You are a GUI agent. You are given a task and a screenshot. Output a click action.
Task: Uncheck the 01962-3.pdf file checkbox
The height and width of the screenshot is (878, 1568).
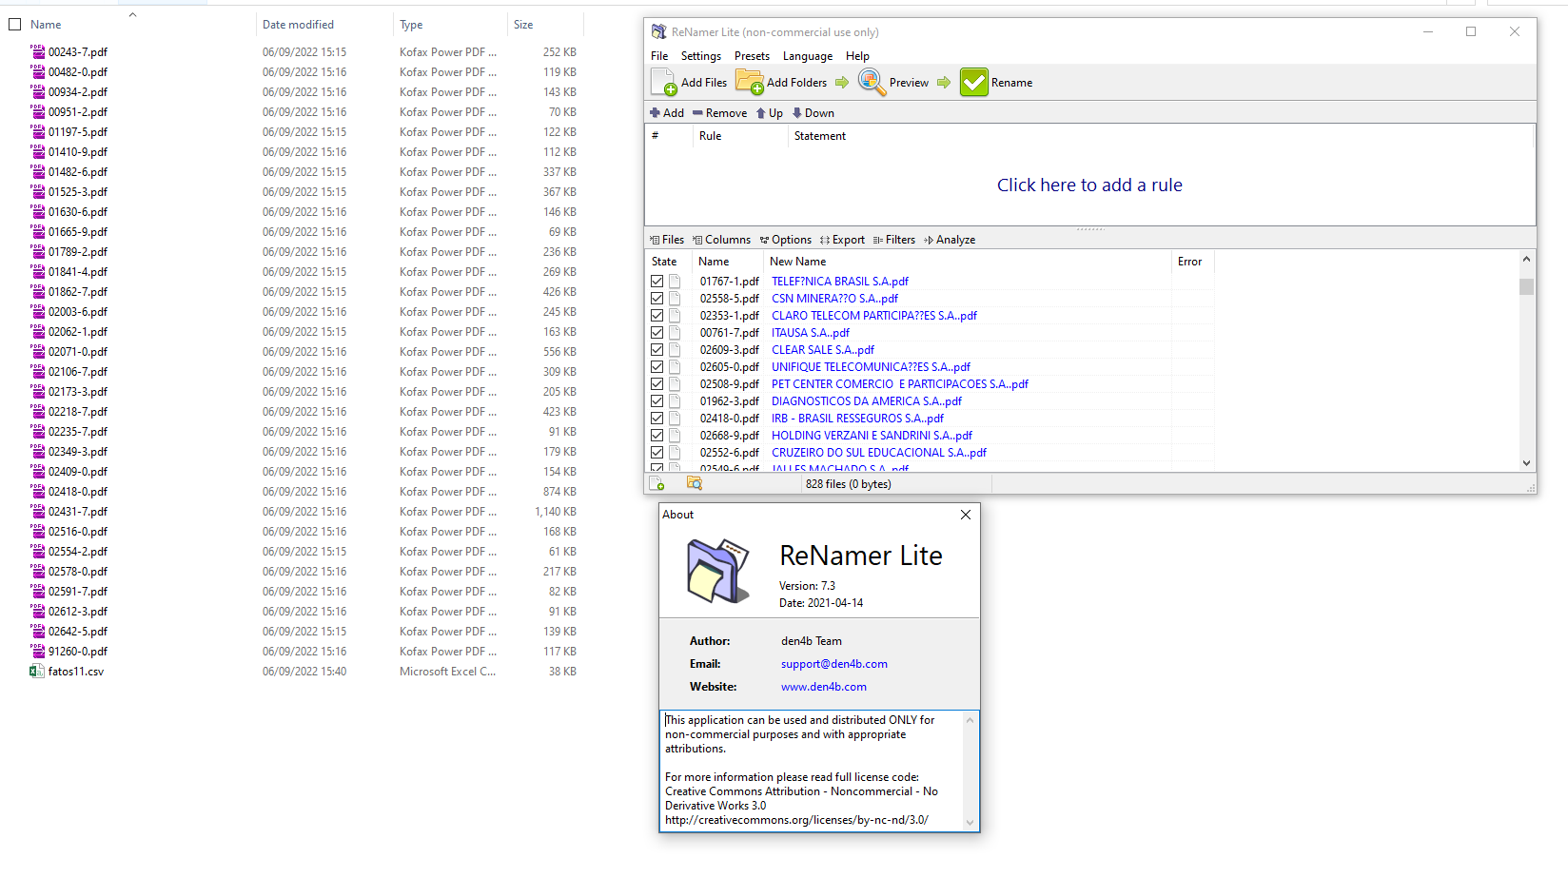tap(657, 401)
